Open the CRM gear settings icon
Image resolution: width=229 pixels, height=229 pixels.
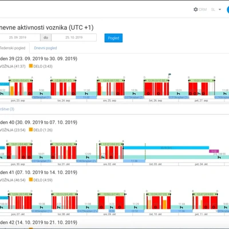click(x=195, y=9)
